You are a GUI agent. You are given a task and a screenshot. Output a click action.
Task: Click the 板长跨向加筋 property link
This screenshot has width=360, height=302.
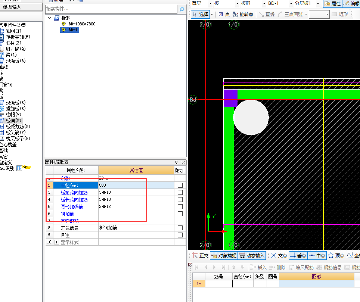click(x=74, y=200)
